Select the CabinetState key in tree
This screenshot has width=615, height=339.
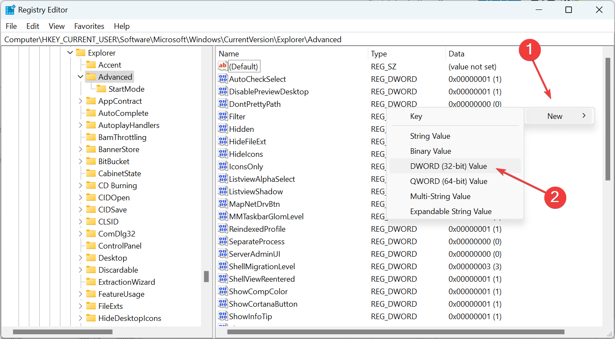tap(119, 173)
